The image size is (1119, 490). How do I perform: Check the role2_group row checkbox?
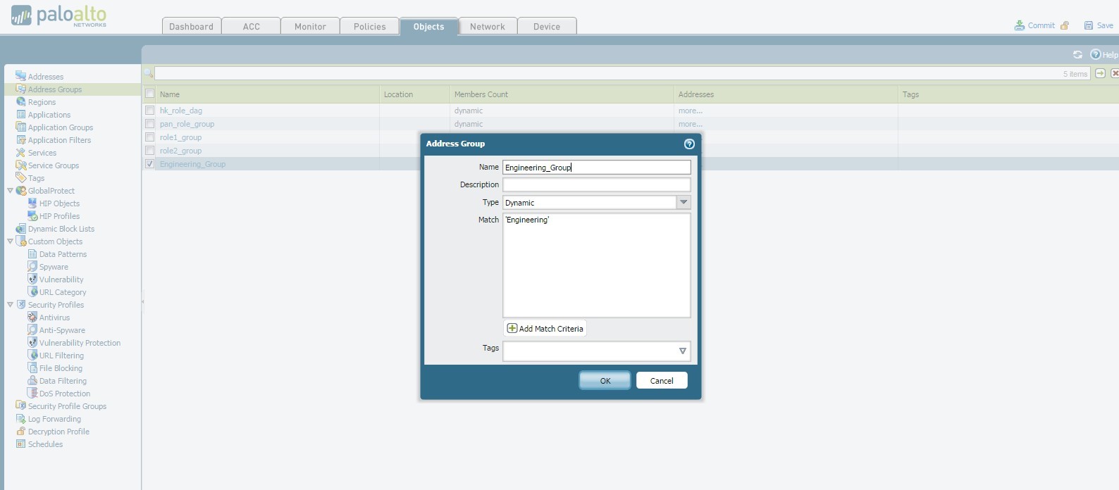(x=149, y=150)
